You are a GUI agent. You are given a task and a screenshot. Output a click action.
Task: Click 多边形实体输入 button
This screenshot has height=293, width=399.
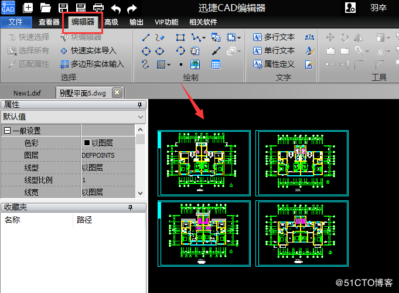[x=92, y=64]
